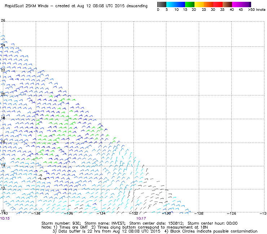Click the longitude label -138
This screenshot has width=267, height=234.
pyautogui.click(x=36, y=213)
